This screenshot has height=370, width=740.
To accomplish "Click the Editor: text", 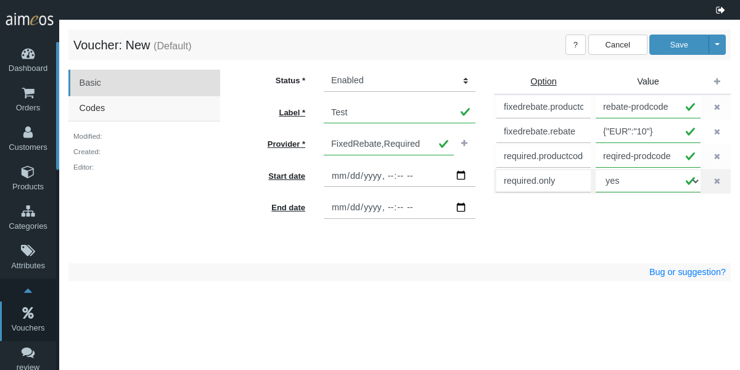I will pos(83,167).
